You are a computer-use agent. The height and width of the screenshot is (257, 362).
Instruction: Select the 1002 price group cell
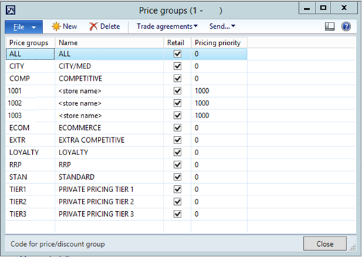(30, 103)
